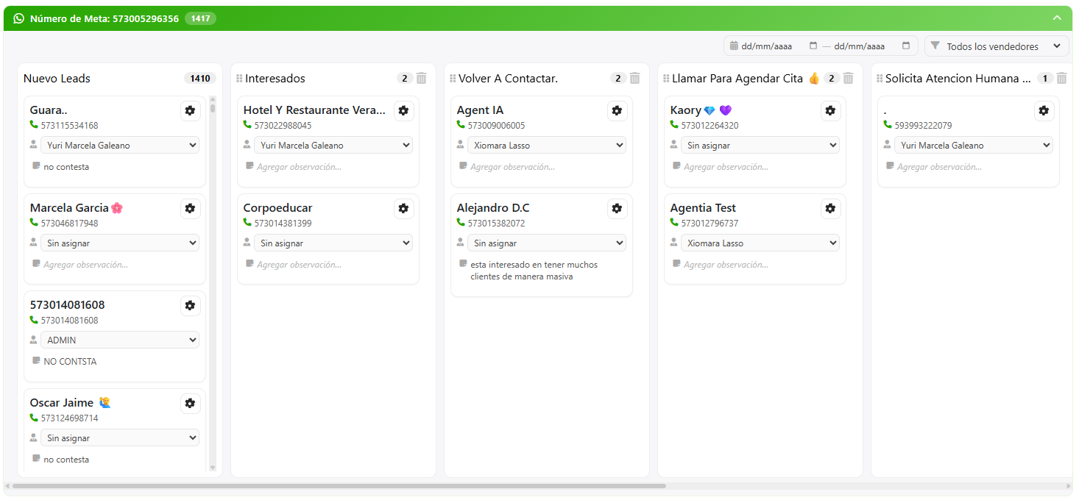Open Oscar Jaime card settings gear

190,404
